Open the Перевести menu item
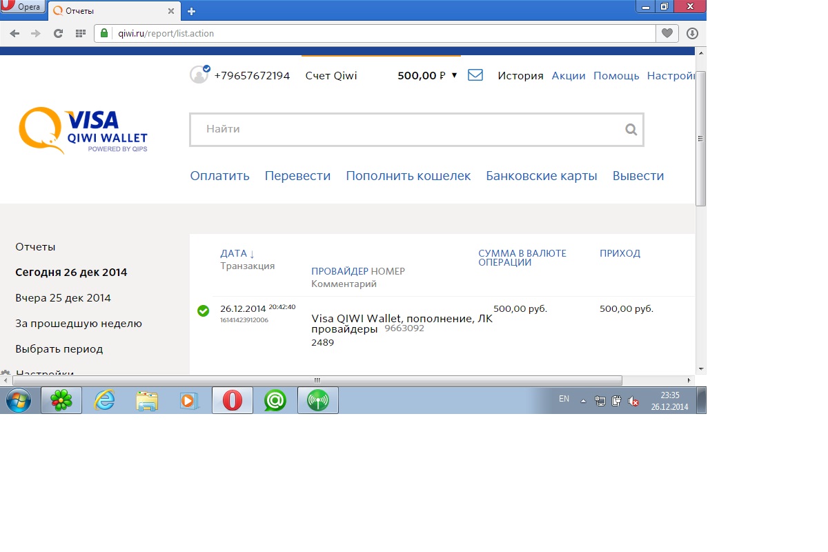Screen dimensions: 828x552 point(297,176)
